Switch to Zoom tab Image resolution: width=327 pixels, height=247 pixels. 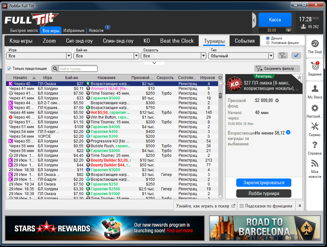(x=49, y=41)
